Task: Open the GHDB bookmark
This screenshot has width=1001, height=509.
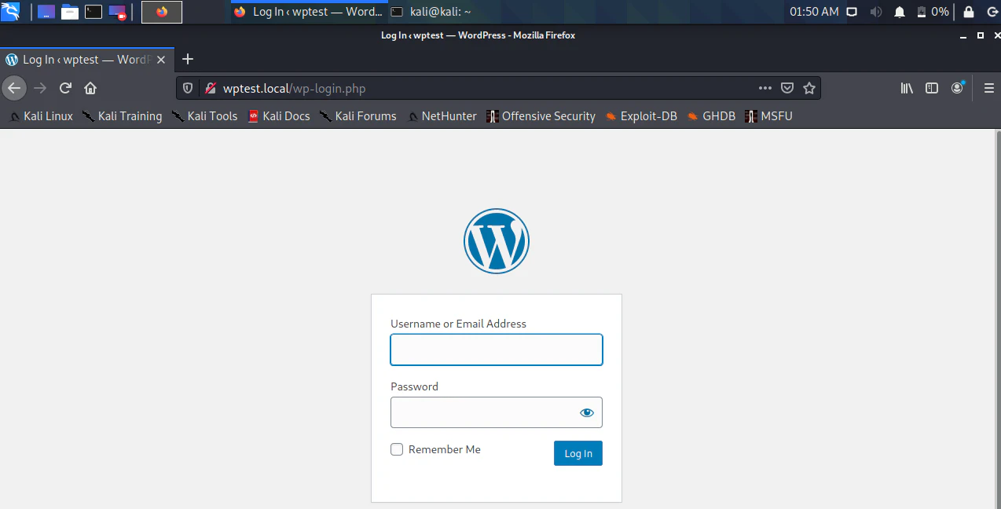Action: tap(711, 116)
